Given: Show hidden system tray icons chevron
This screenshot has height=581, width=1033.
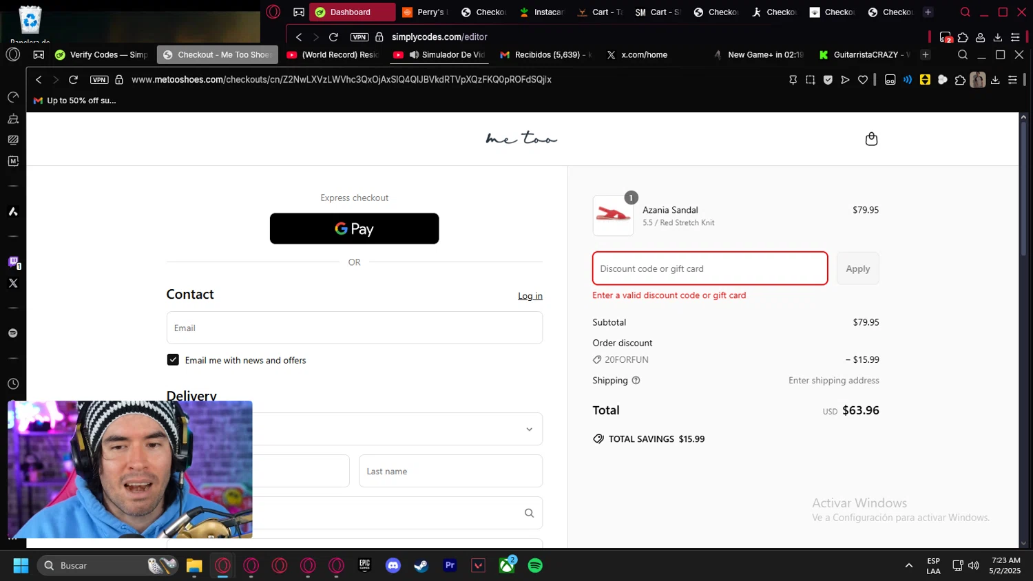Looking at the screenshot, I should [x=909, y=566].
